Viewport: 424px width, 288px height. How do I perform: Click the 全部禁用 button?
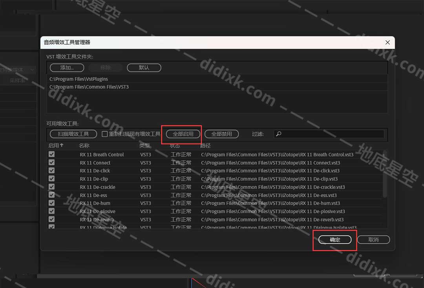pos(221,134)
